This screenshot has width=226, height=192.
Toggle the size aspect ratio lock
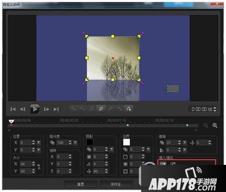point(39,167)
